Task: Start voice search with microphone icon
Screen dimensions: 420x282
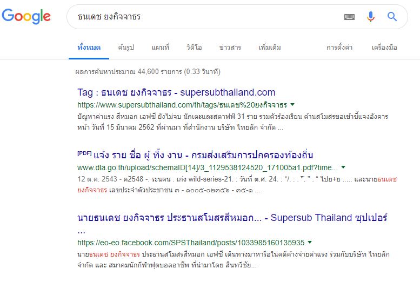Action: (x=371, y=17)
